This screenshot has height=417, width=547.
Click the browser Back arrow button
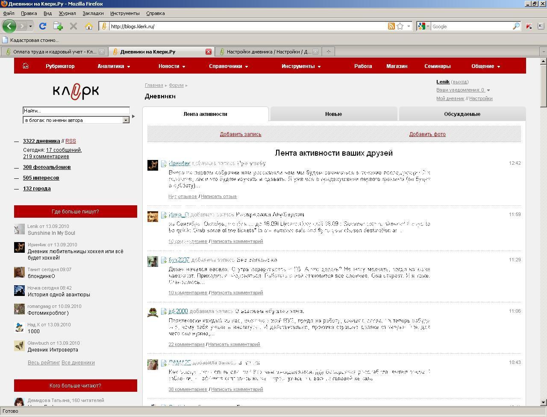coord(9,26)
